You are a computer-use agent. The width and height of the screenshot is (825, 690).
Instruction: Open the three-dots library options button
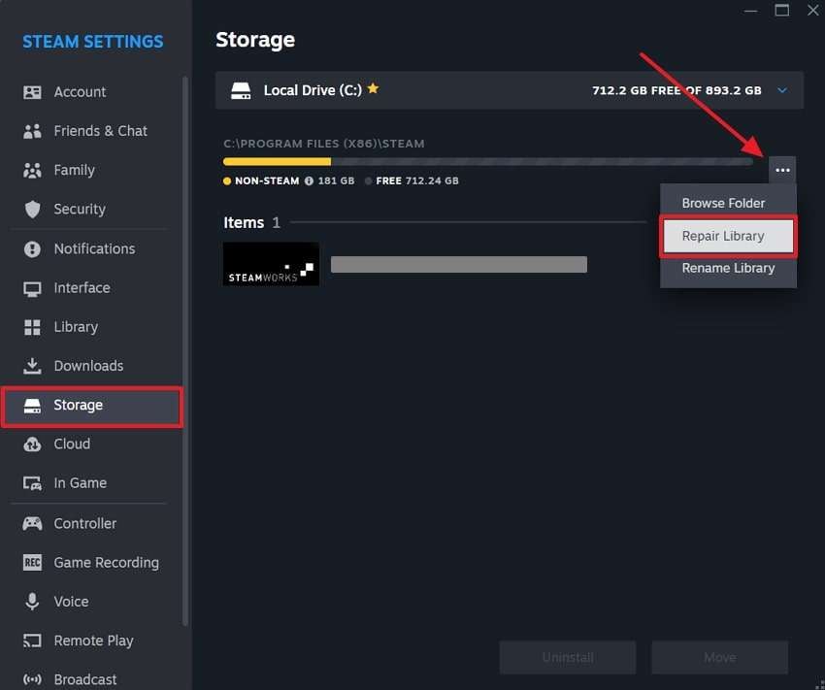[782, 170]
